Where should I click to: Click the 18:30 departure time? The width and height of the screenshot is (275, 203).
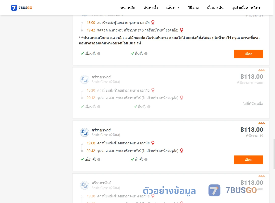coord(91,90)
